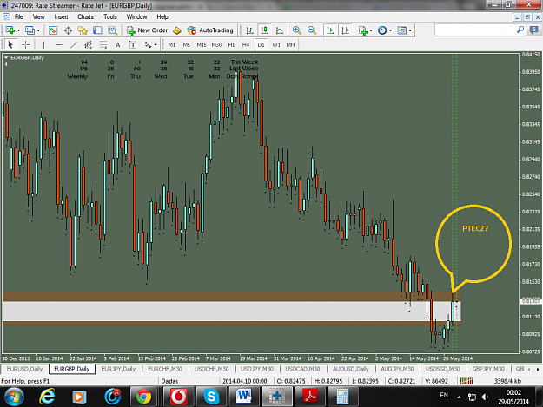This screenshot has height=407, width=543.
Task: Open the Indicators dropdown arrow
Action: tap(371, 30)
